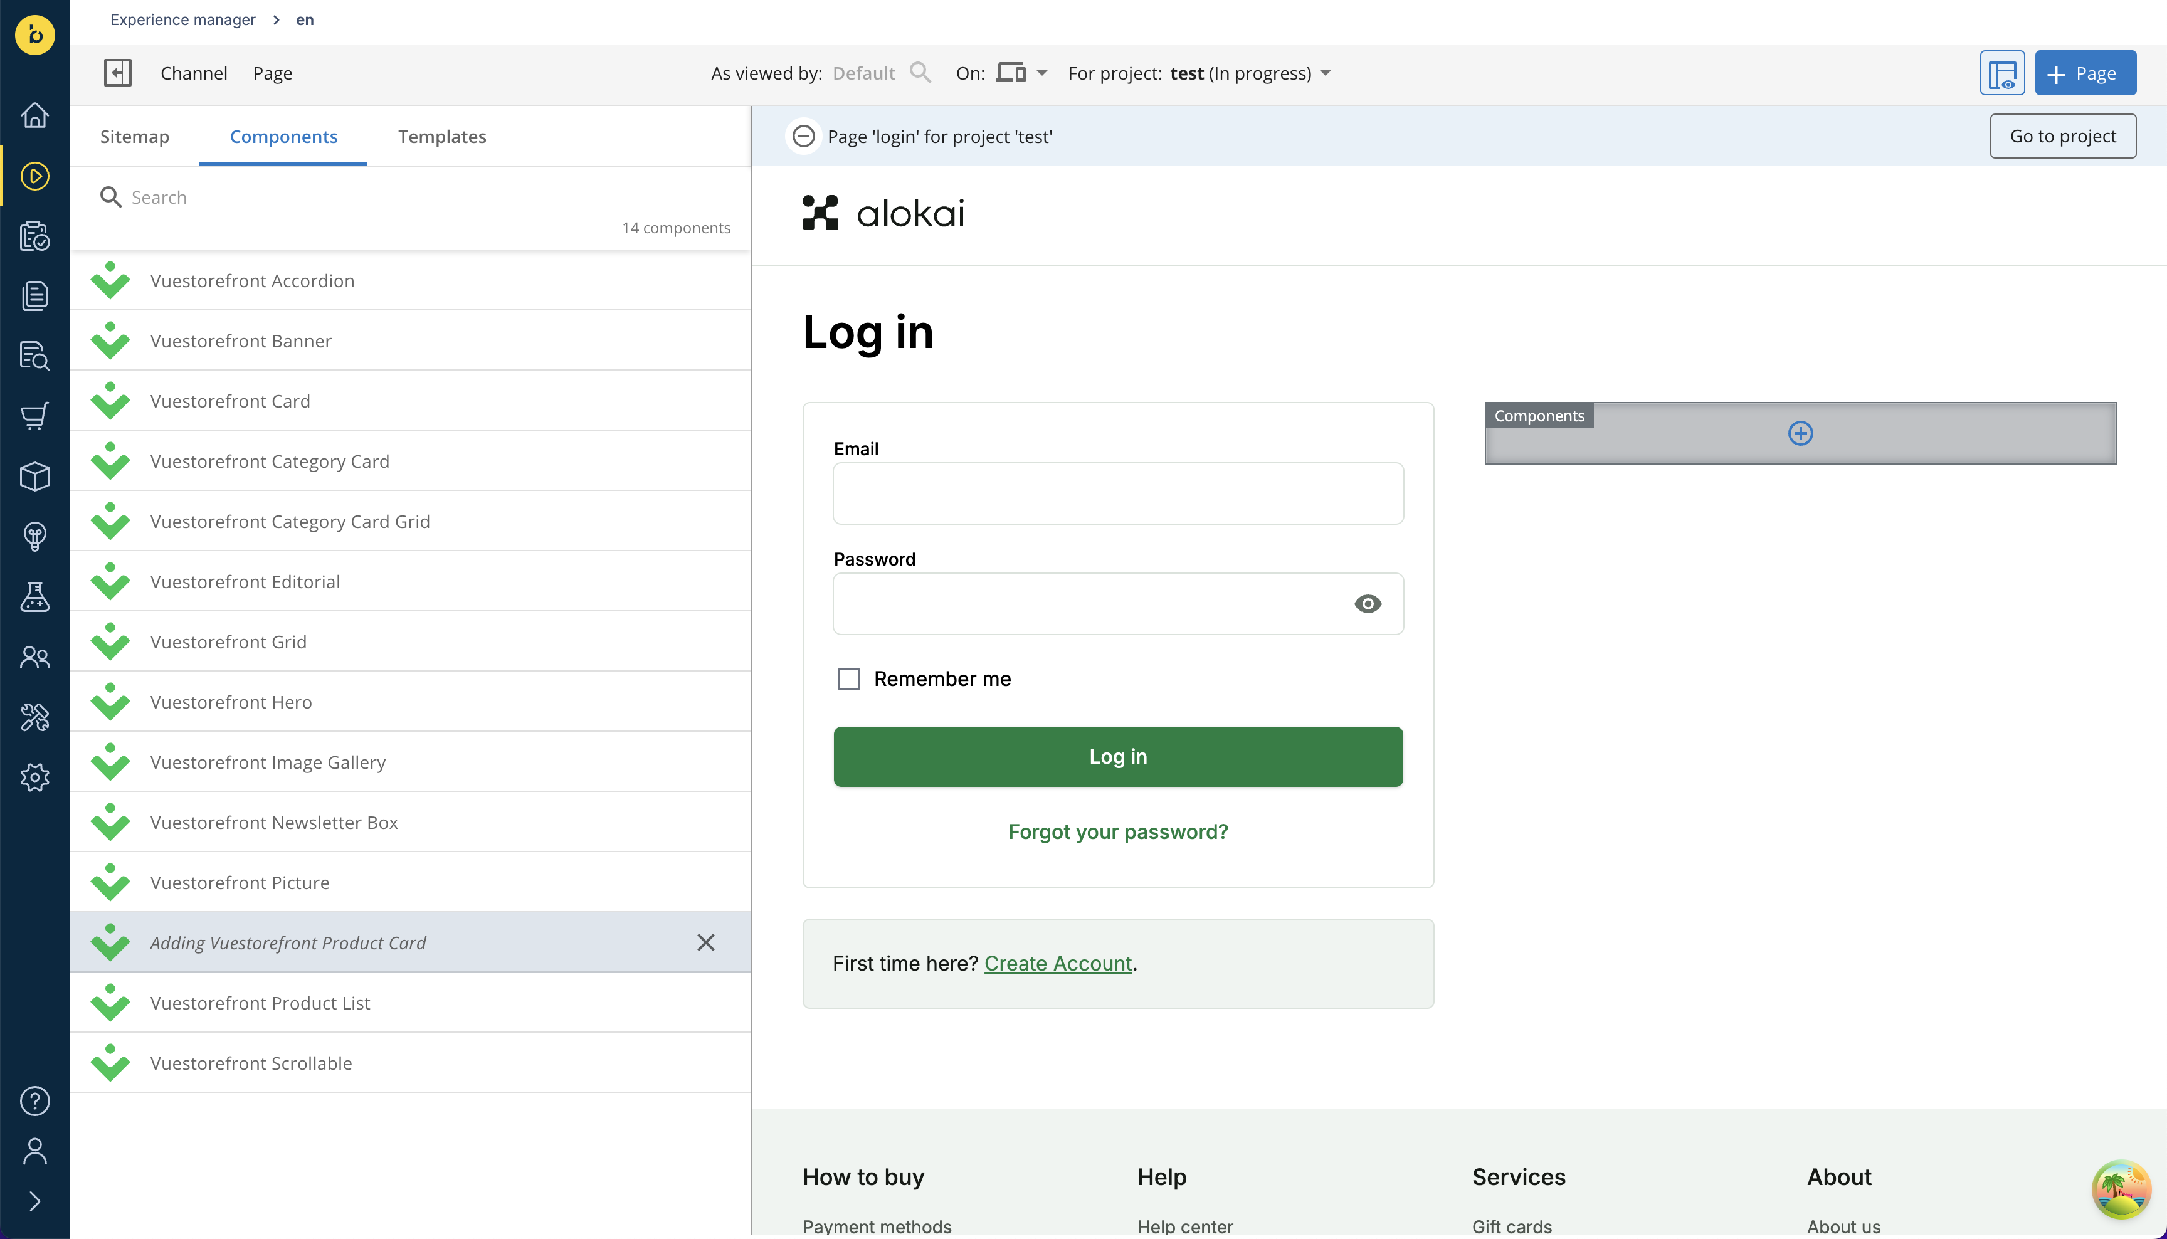The width and height of the screenshot is (2167, 1239).
Task: Select Vuestorefront Banner component
Action: click(411, 340)
